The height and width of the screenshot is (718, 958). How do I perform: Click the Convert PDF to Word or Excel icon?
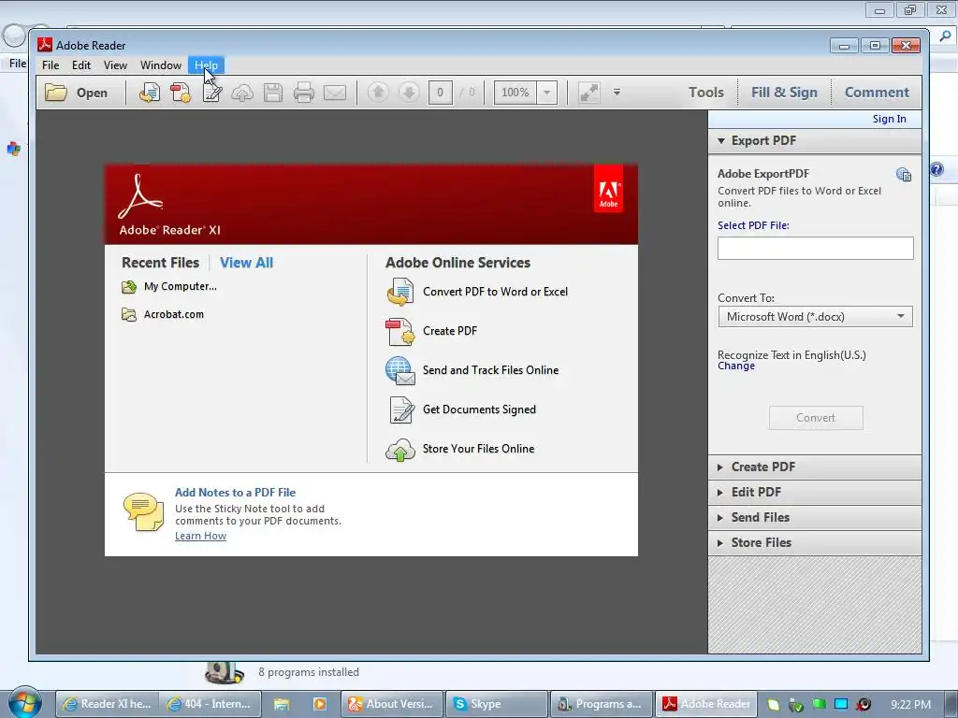pyautogui.click(x=400, y=292)
